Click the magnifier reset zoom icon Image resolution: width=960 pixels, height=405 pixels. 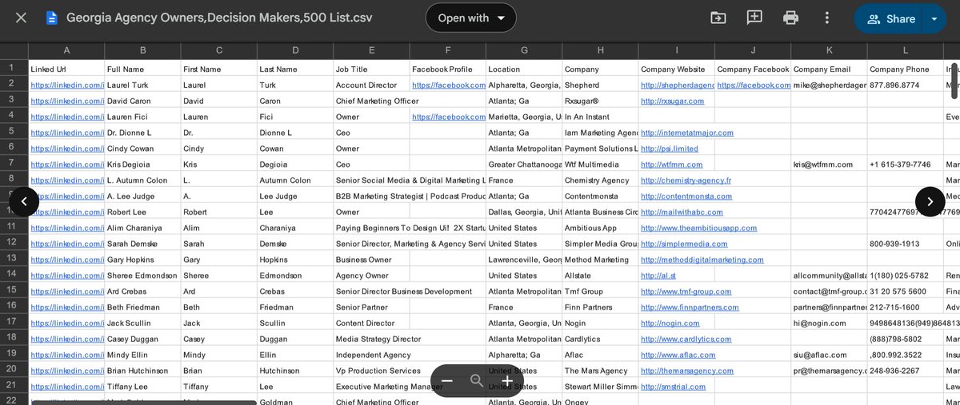click(x=477, y=381)
